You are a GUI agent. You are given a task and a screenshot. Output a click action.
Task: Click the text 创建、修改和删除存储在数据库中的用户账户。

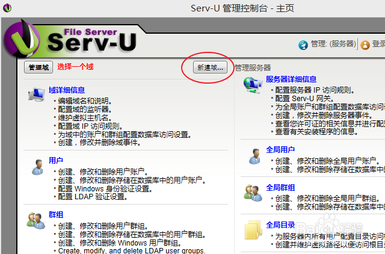132,180
